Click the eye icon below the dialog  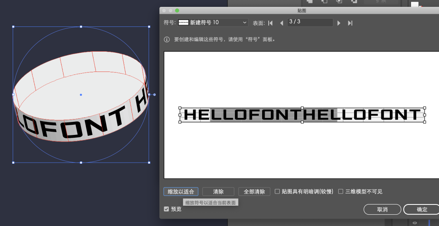[x=415, y=222]
